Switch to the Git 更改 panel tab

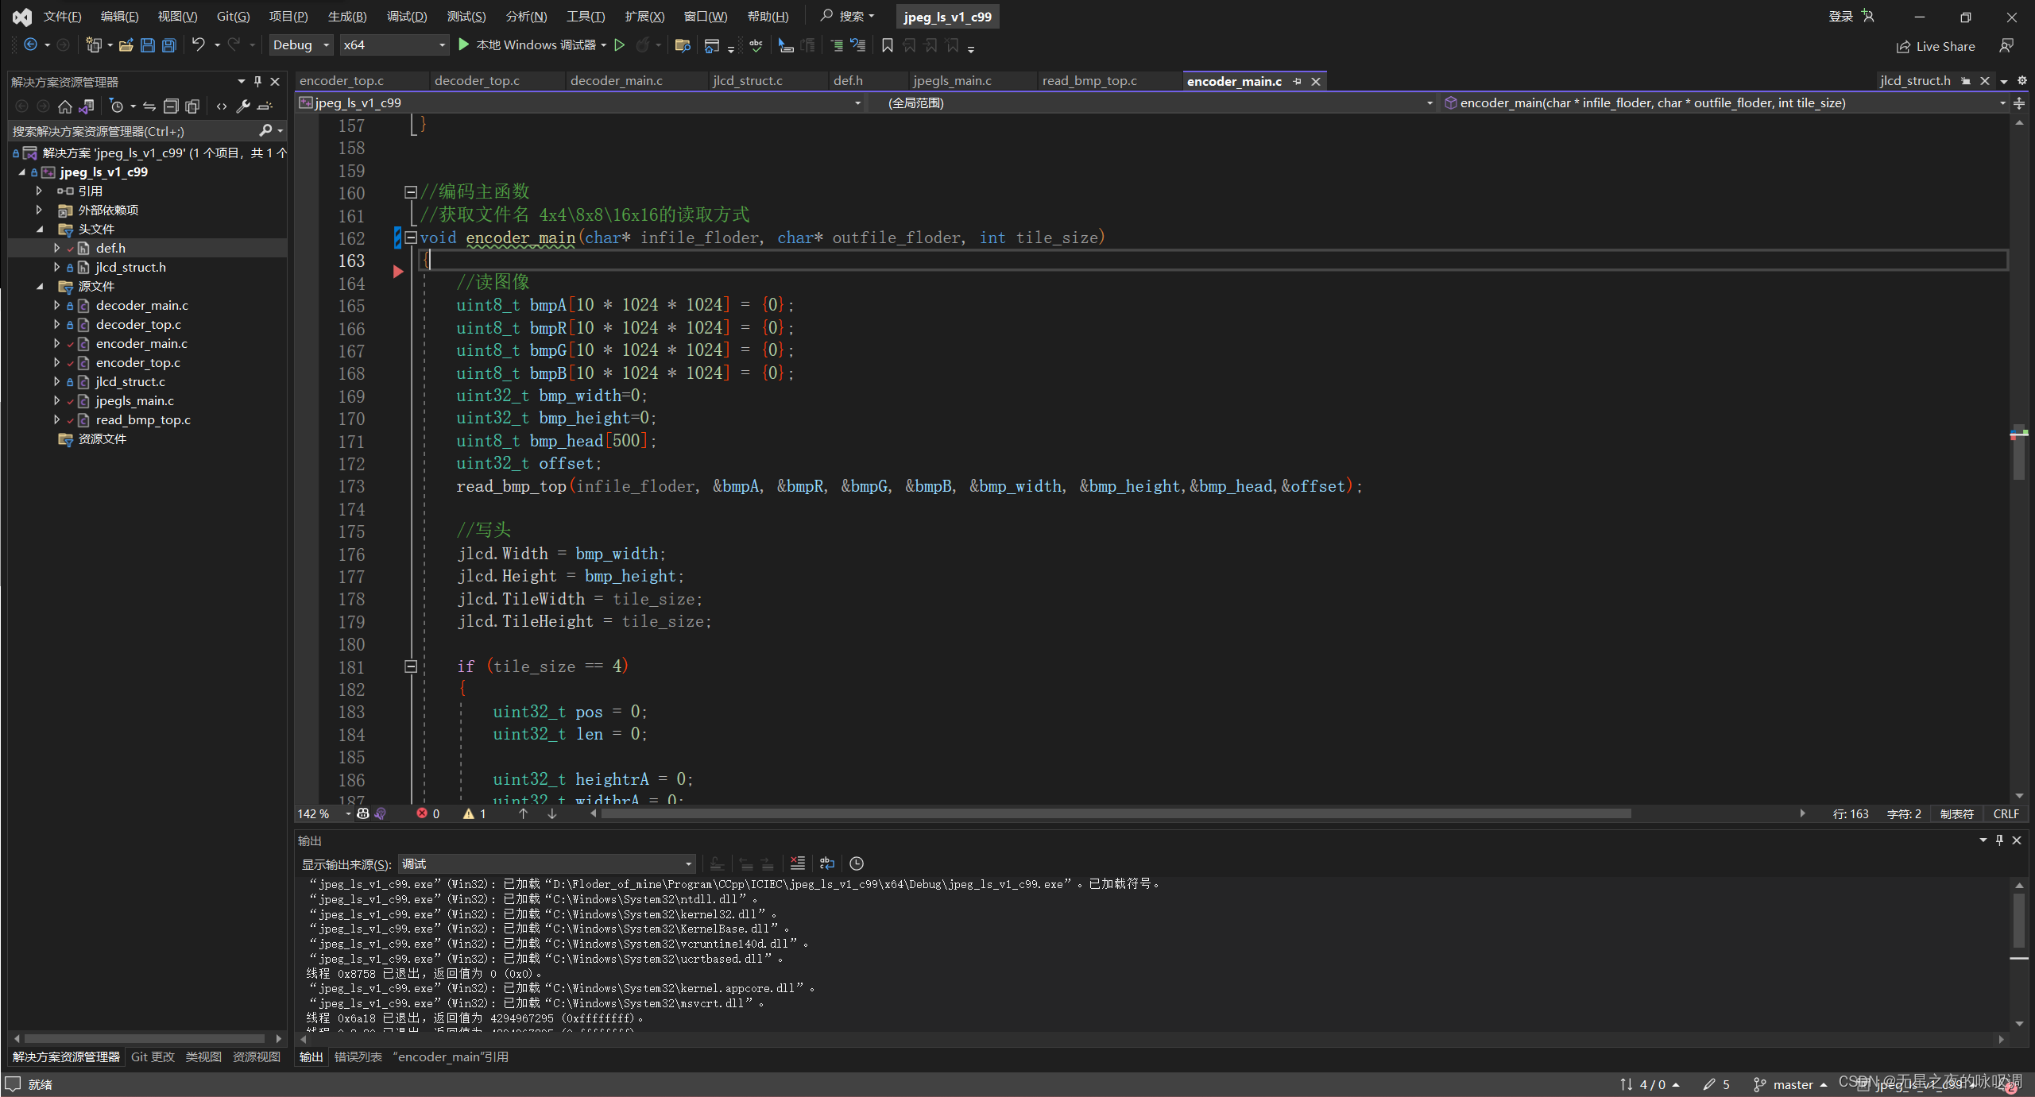coord(153,1056)
